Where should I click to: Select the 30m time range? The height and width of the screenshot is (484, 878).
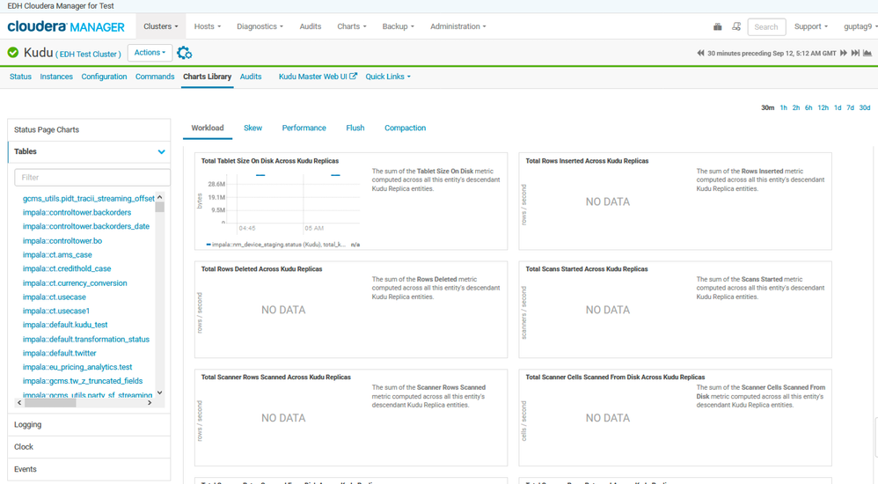[x=768, y=107]
